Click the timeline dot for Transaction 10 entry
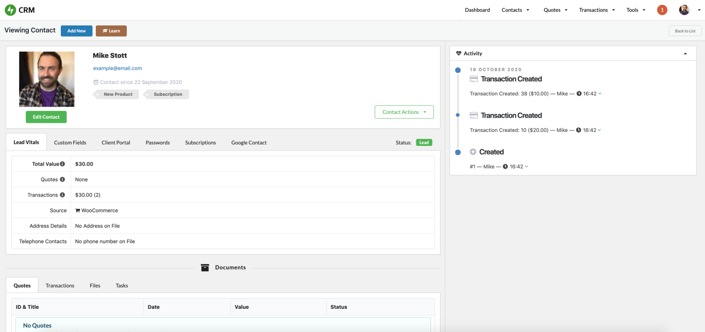 [458, 115]
